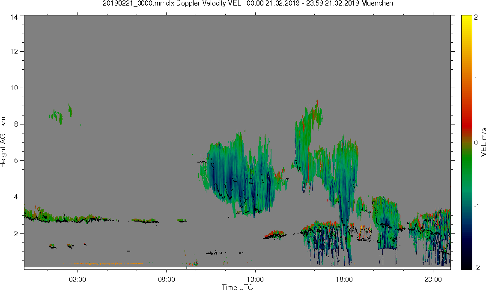The height and width of the screenshot is (290, 486).
Task: Click the 'Time UTC' x-axis label
Action: tap(237, 287)
